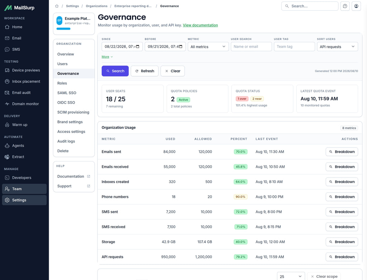Click the 1 over quota badge
367x280 pixels.
click(242, 99)
